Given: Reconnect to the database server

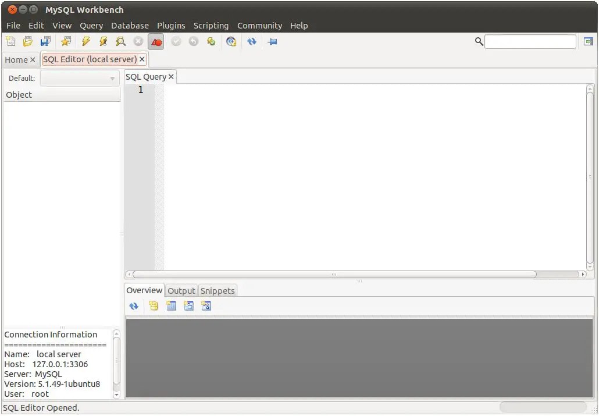Looking at the screenshot, I should click(231, 41).
